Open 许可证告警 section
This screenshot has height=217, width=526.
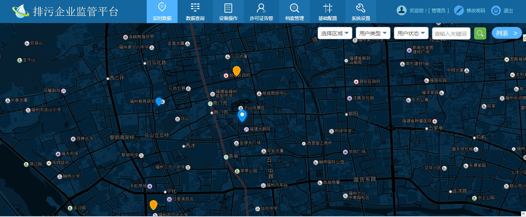tap(261, 12)
